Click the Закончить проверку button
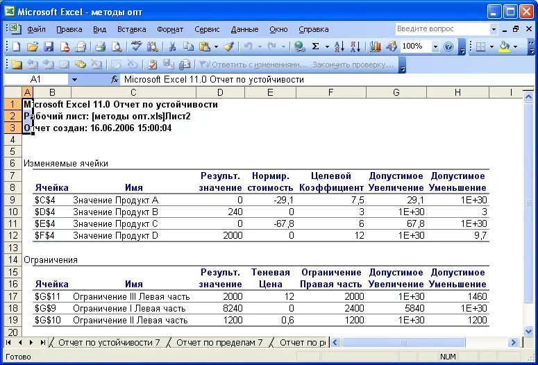This screenshot has height=365, width=538. click(x=353, y=65)
